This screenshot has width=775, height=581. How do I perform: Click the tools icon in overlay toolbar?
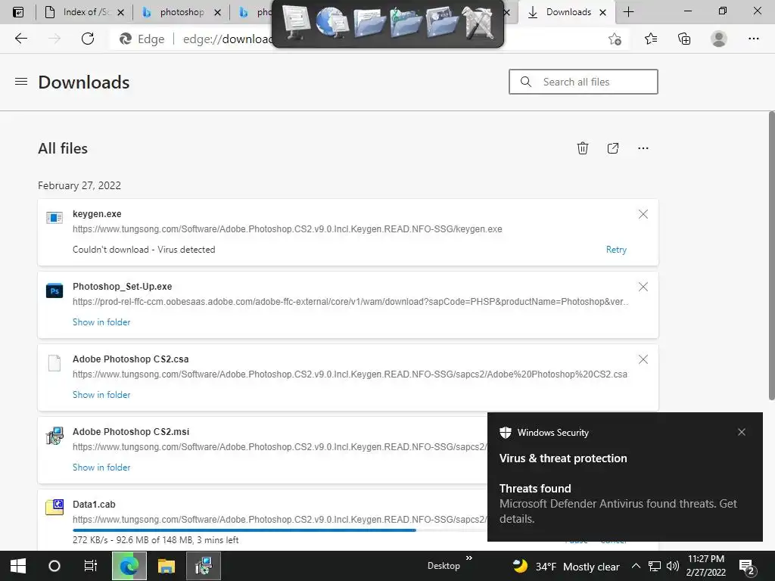click(478, 23)
